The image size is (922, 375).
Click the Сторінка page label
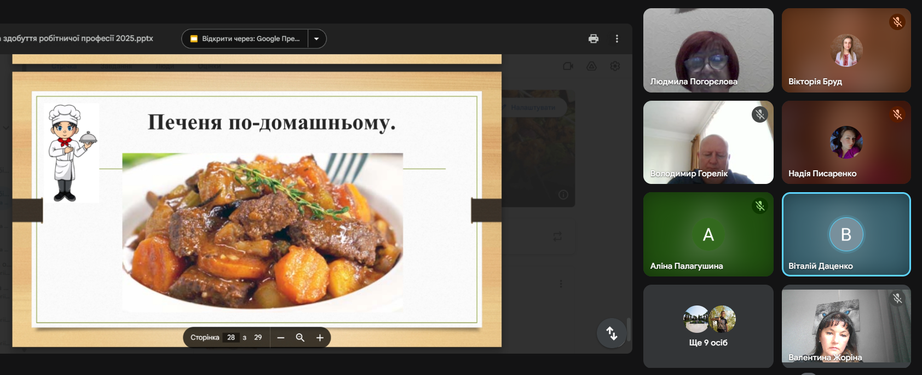pyautogui.click(x=205, y=338)
